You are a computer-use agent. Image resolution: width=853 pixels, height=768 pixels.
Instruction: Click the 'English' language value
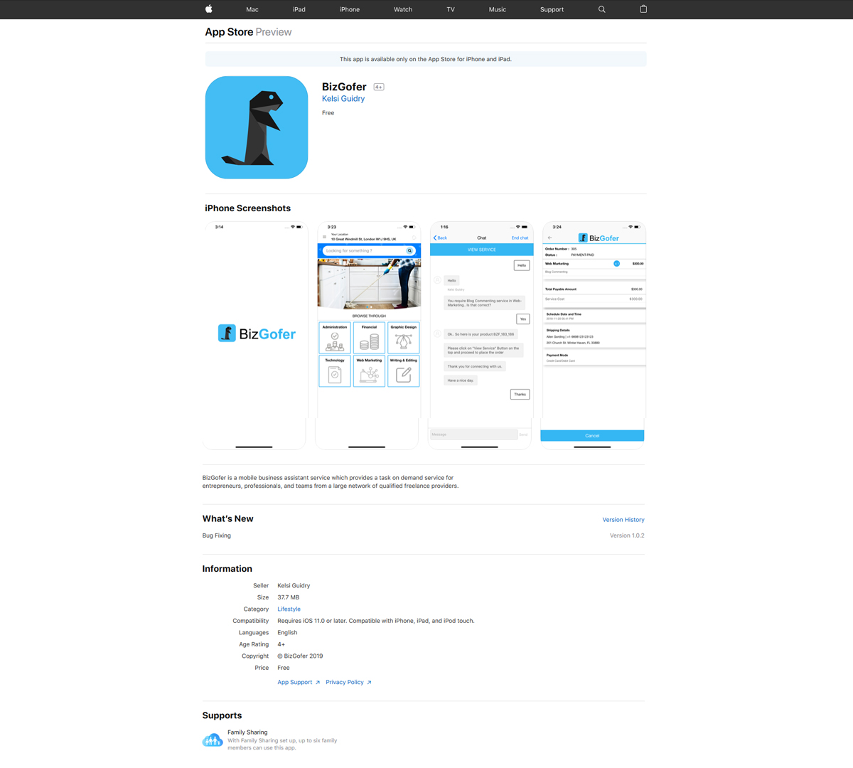(287, 633)
